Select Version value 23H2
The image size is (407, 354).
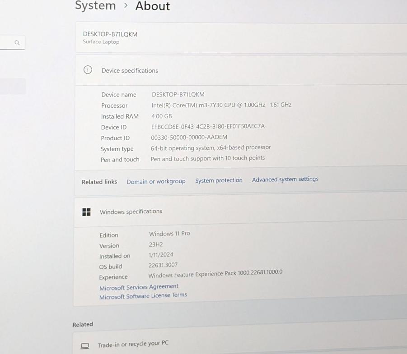(156, 244)
